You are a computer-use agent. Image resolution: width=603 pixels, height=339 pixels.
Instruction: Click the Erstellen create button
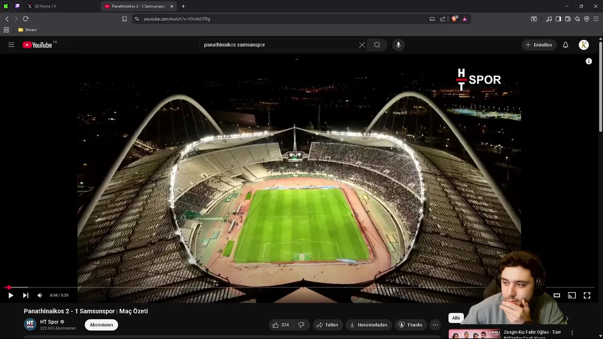pos(538,45)
